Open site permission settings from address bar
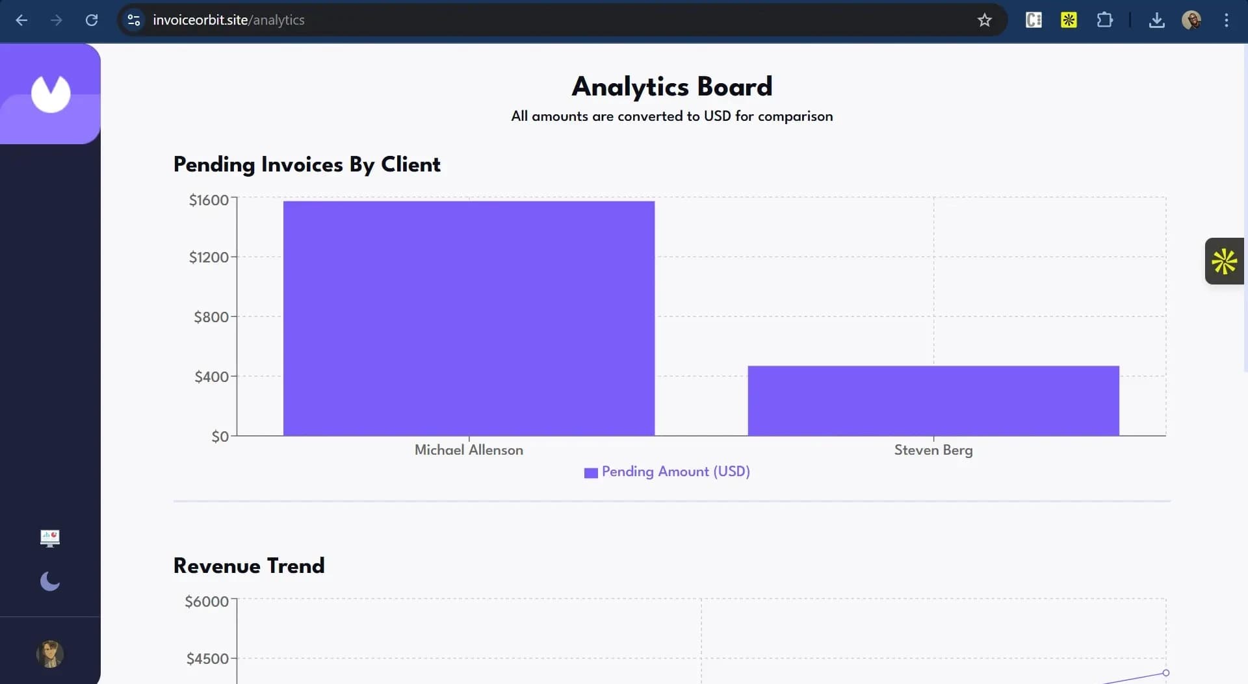 tap(133, 20)
